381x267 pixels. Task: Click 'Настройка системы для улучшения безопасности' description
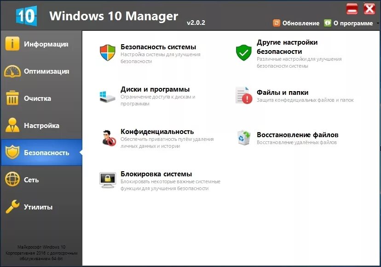tap(161, 58)
